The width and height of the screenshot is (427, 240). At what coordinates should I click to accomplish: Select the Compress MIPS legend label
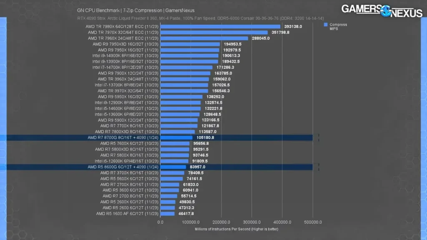(x=338, y=27)
